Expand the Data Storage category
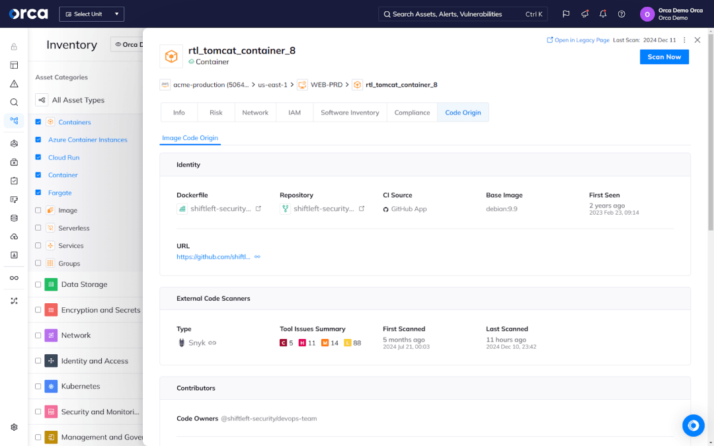Screen dimensions: 714x446 coord(84,285)
